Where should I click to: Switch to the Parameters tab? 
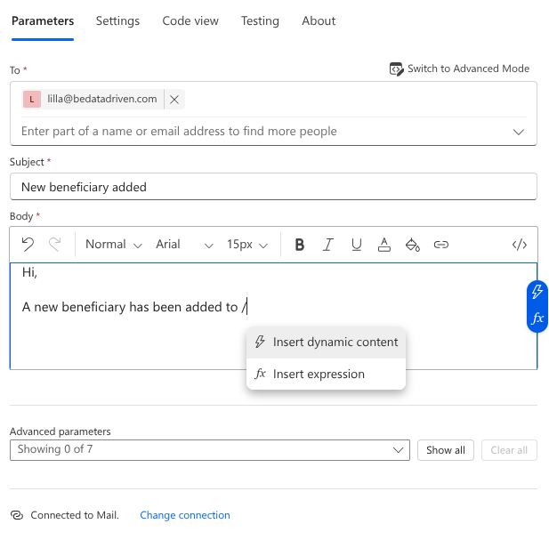click(43, 21)
